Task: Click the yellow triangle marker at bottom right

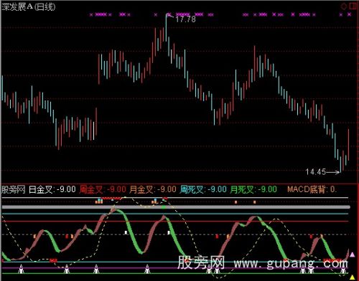Action: [x=353, y=277]
